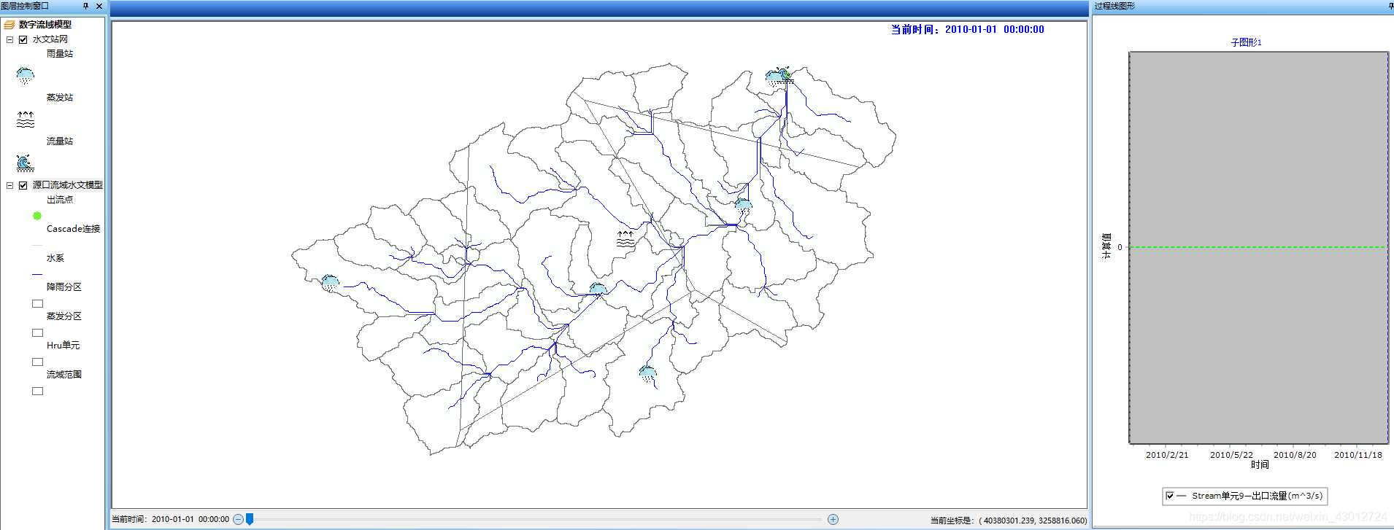Click the blue 水系 line symbol

tap(37, 274)
